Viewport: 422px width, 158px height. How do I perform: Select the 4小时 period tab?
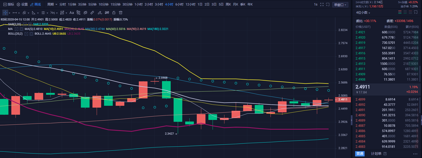[x=169, y=4]
